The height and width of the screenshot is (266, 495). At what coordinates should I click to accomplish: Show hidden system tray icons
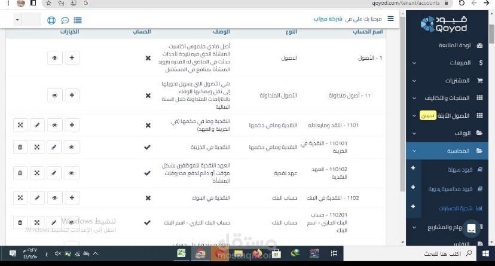click(x=96, y=253)
